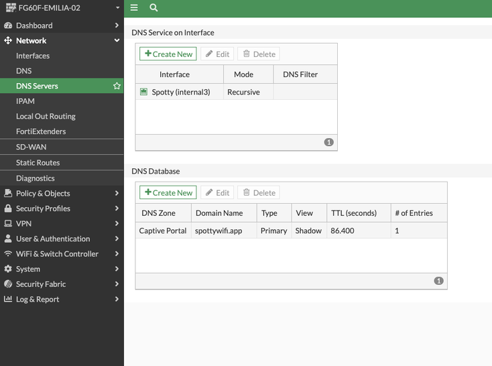Image resolution: width=492 pixels, height=366 pixels.
Task: Expand the Security Fabric chevron
Action: (117, 284)
